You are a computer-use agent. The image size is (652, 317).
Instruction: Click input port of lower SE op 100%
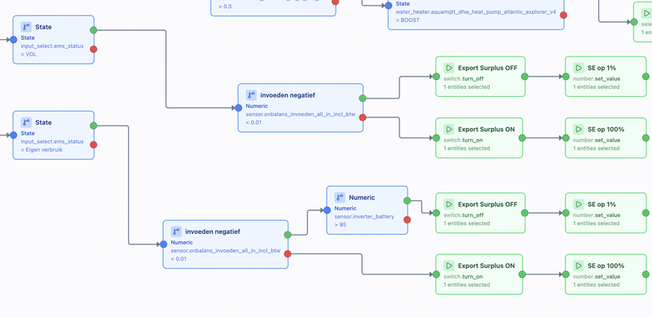(x=566, y=275)
